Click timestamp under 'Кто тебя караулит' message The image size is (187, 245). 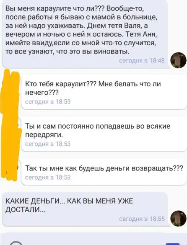[x=48, y=102]
